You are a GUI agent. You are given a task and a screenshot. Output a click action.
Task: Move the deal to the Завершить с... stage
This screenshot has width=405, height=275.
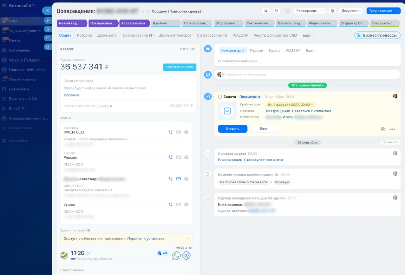[385, 23]
